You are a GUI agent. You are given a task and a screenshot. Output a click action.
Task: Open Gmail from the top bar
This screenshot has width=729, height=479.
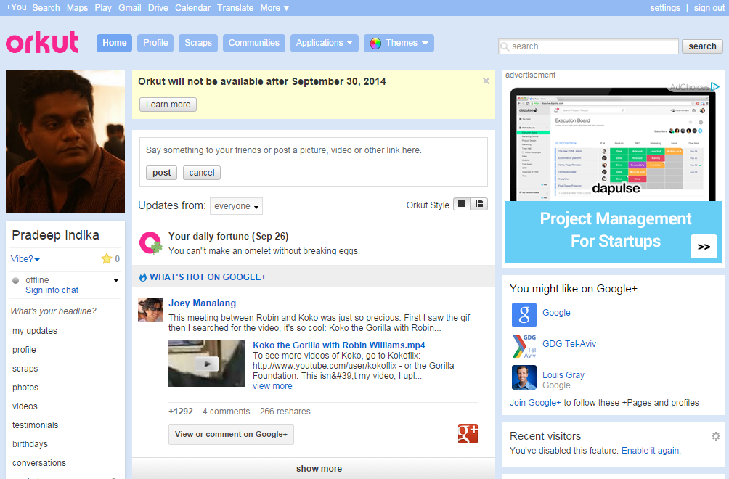pyautogui.click(x=130, y=8)
